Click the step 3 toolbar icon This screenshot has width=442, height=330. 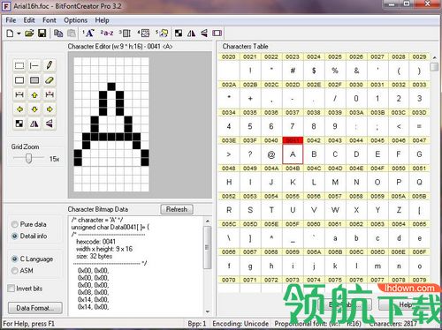tap(125, 34)
